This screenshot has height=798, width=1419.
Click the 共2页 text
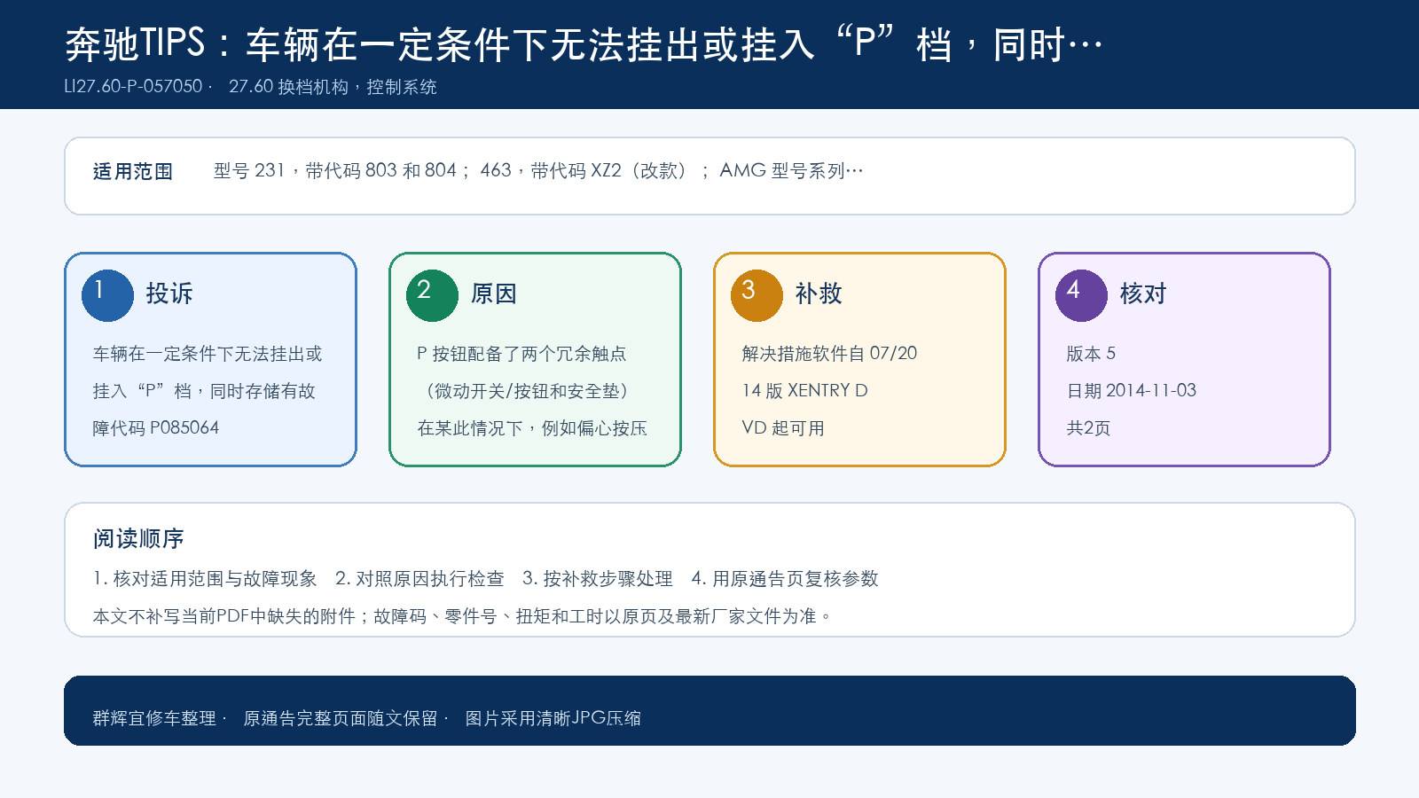pos(1088,428)
